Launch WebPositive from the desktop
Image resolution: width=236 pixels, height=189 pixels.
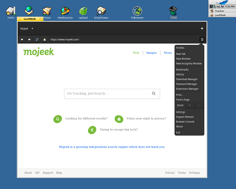pyautogui.click(x=65, y=12)
